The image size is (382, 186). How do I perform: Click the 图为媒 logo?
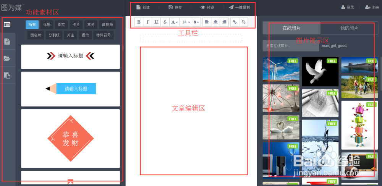tap(12, 7)
